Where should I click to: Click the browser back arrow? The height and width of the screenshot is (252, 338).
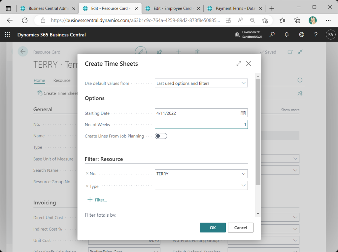(10, 20)
